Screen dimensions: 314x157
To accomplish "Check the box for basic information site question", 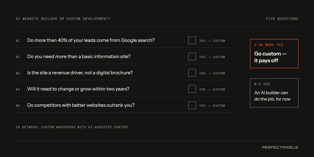I will (x=192, y=57).
